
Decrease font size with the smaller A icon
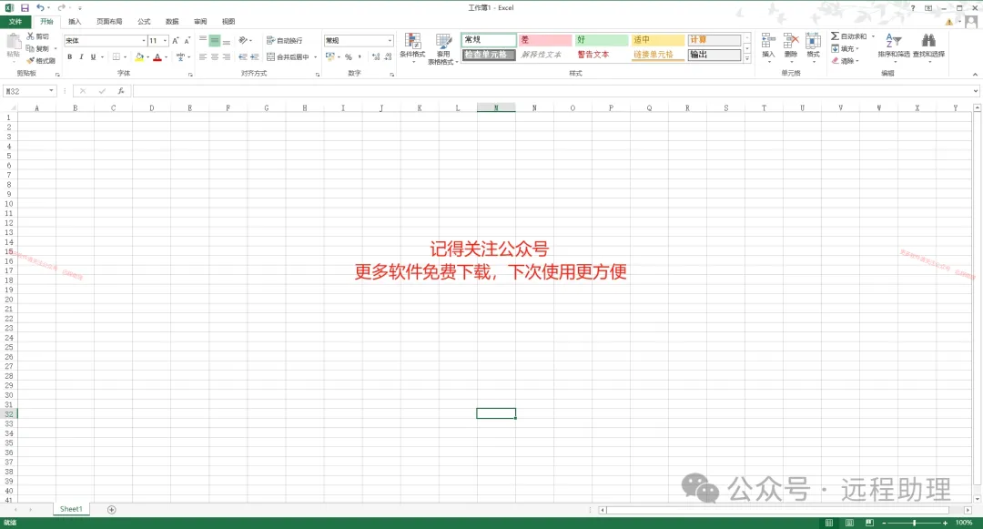click(x=187, y=40)
